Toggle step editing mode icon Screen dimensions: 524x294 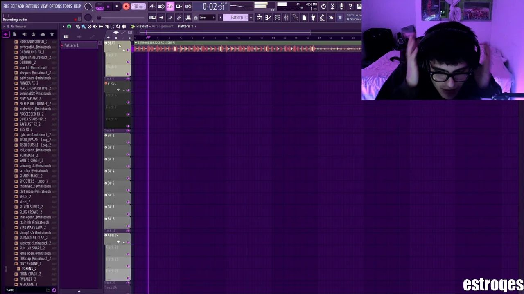click(x=170, y=18)
